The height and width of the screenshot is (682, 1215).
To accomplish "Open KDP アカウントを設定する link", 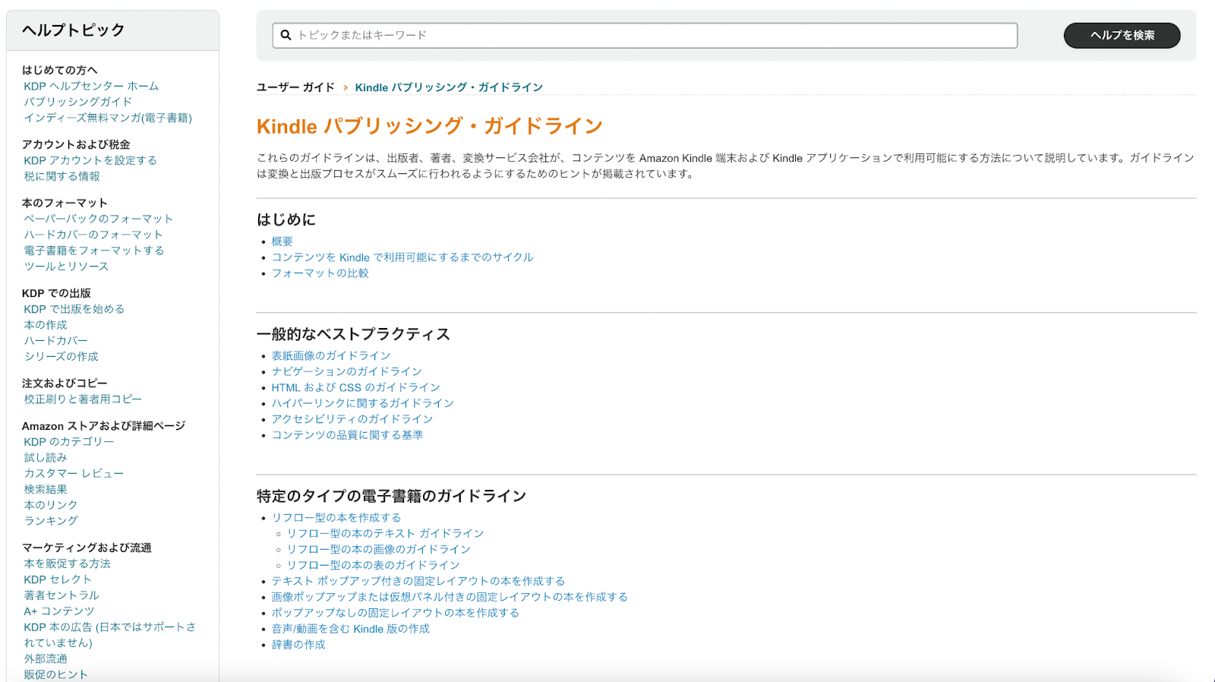I will [90, 160].
